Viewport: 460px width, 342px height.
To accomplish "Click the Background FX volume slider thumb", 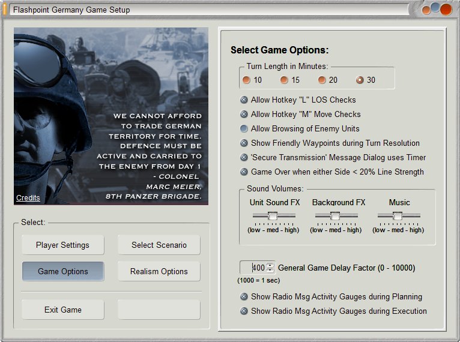I will pos(335,216).
